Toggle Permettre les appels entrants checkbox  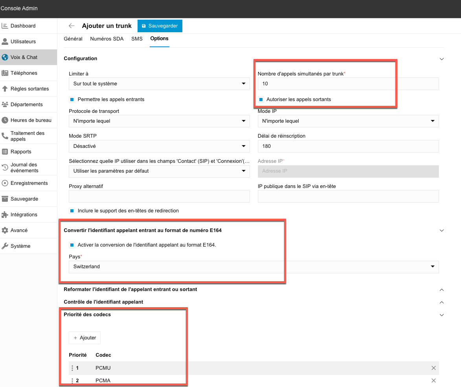[x=72, y=100]
